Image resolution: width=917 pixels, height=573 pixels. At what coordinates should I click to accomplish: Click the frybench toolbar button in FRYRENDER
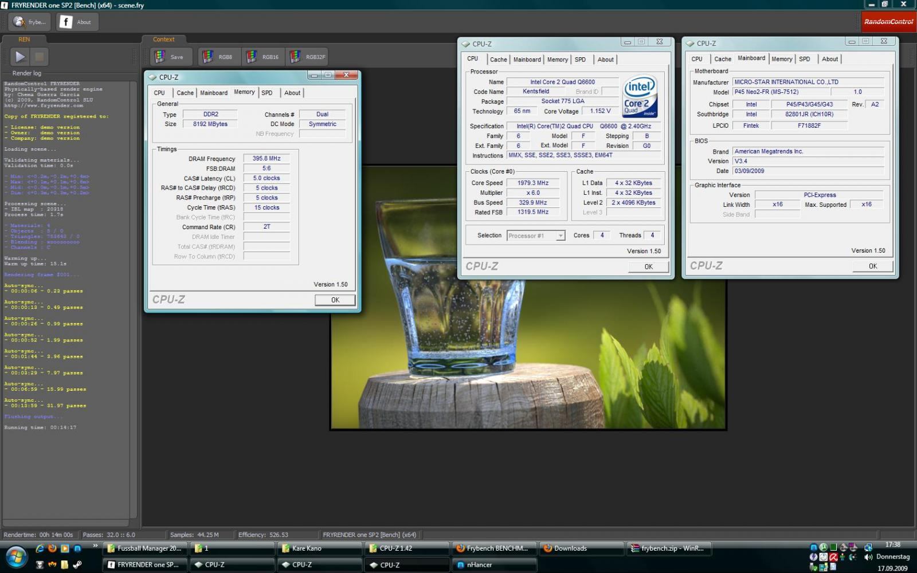[x=30, y=22]
